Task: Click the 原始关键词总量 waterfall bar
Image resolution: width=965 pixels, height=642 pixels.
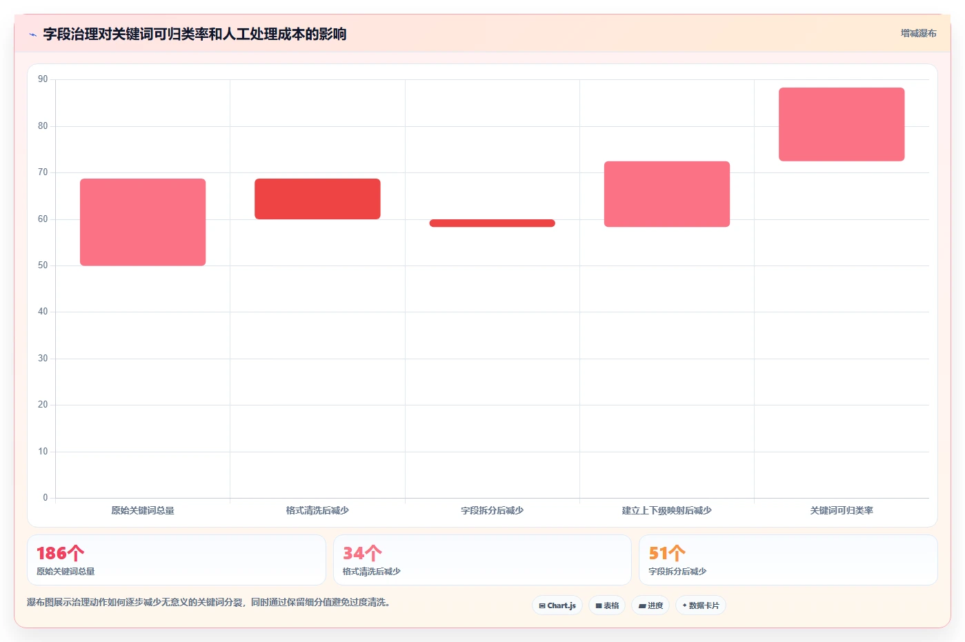Action: (143, 222)
